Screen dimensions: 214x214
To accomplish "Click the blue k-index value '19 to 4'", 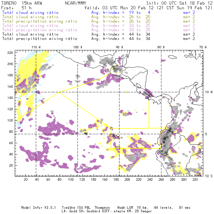I will [140, 12].
